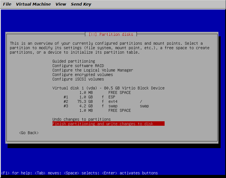
Task: Open the Send Key menu
Action: pos(81,4)
